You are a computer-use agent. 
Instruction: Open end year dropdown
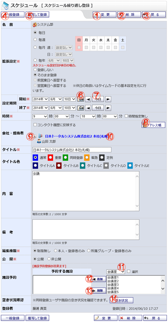coord(40,108)
